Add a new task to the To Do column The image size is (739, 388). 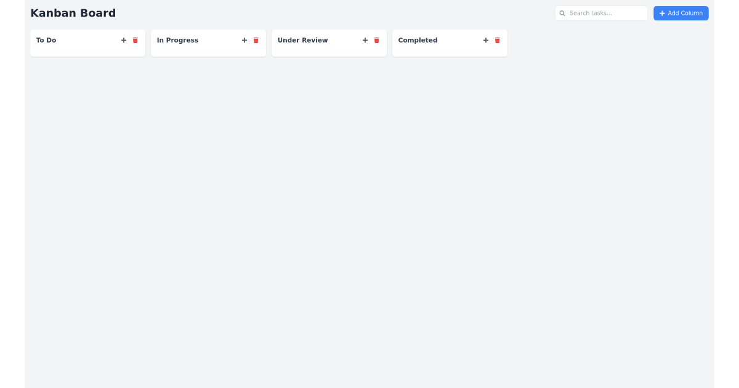[x=123, y=40]
